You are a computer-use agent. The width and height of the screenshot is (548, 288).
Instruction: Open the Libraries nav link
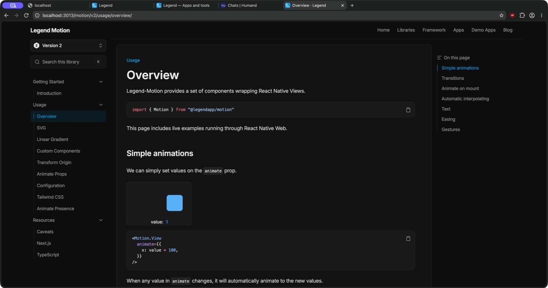(x=406, y=30)
